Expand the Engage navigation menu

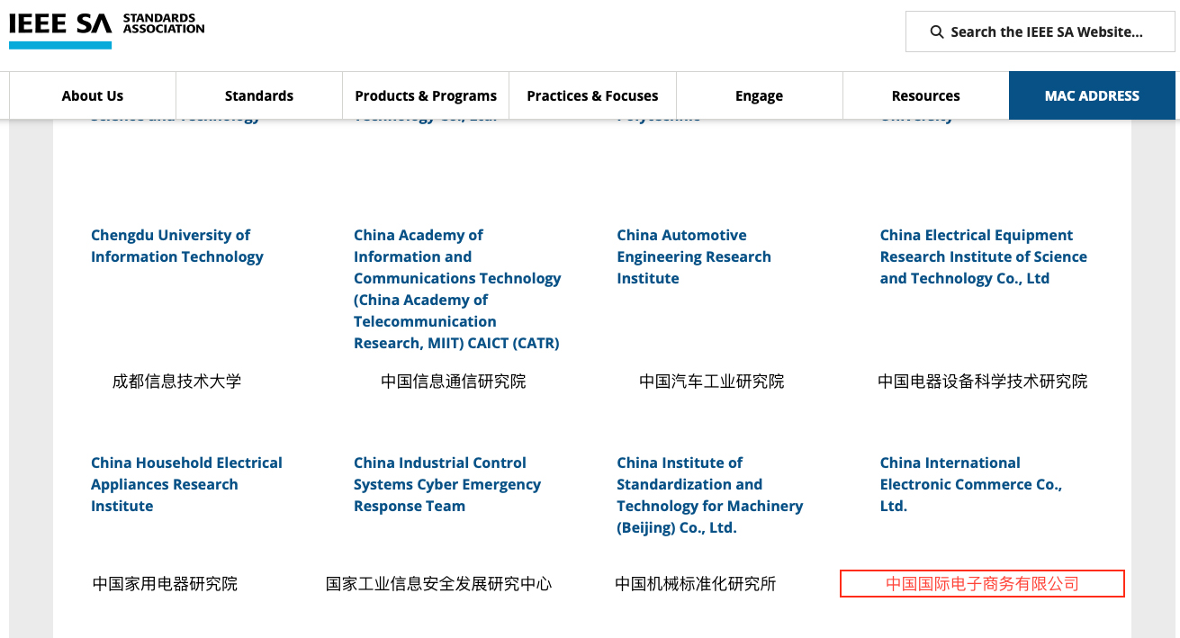tap(759, 95)
